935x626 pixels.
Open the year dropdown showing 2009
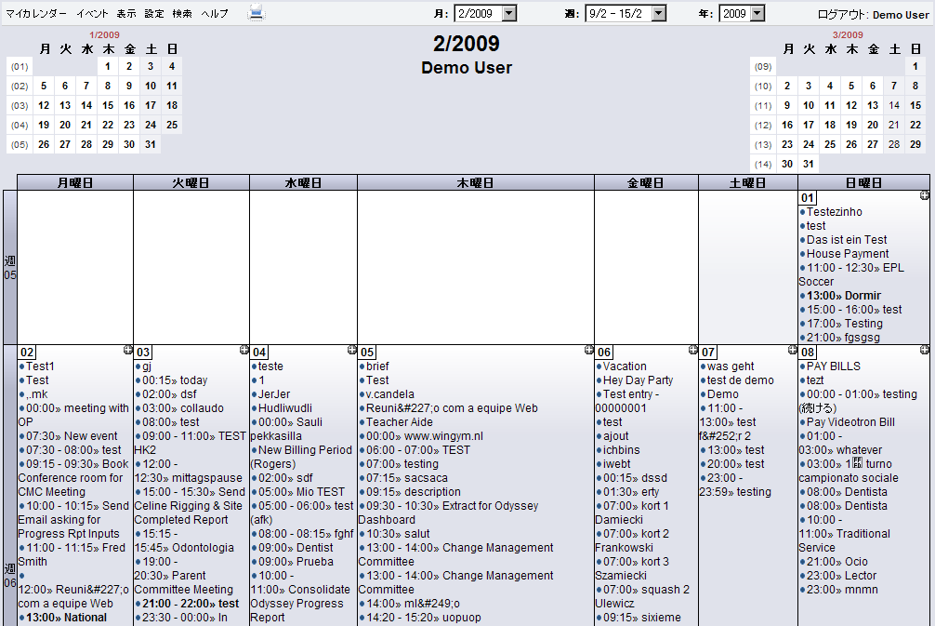tap(743, 13)
